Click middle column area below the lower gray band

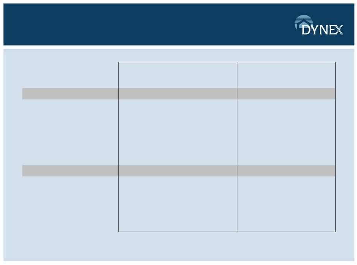[178, 204]
